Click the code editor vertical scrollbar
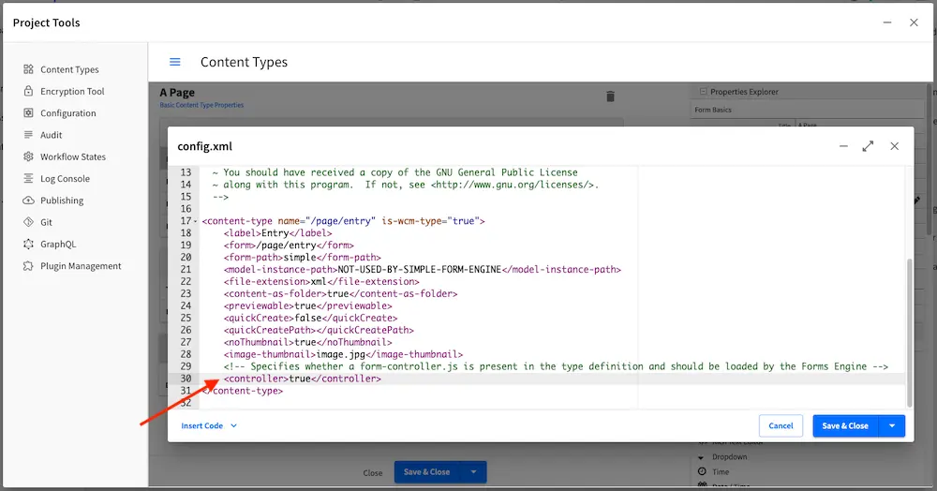The width and height of the screenshot is (937, 491). (x=910, y=332)
